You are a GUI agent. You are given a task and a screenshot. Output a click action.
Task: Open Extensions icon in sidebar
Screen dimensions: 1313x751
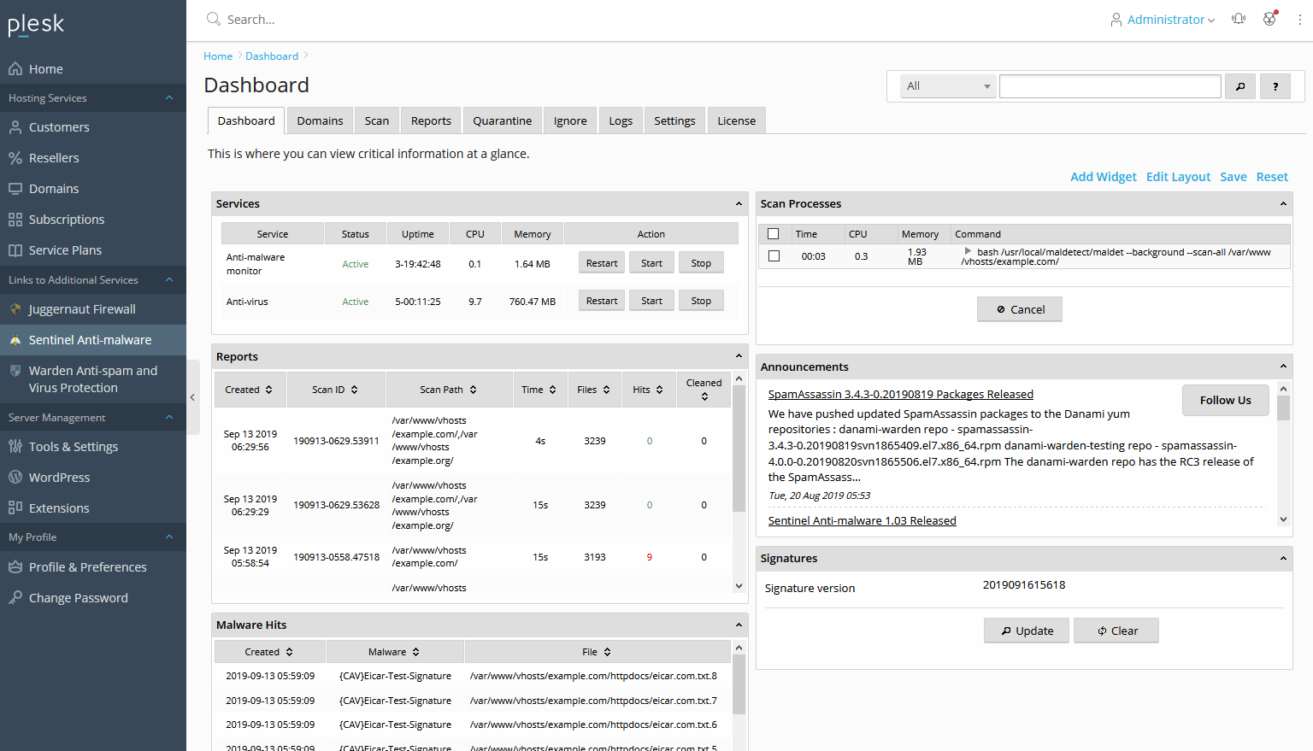[x=15, y=508]
